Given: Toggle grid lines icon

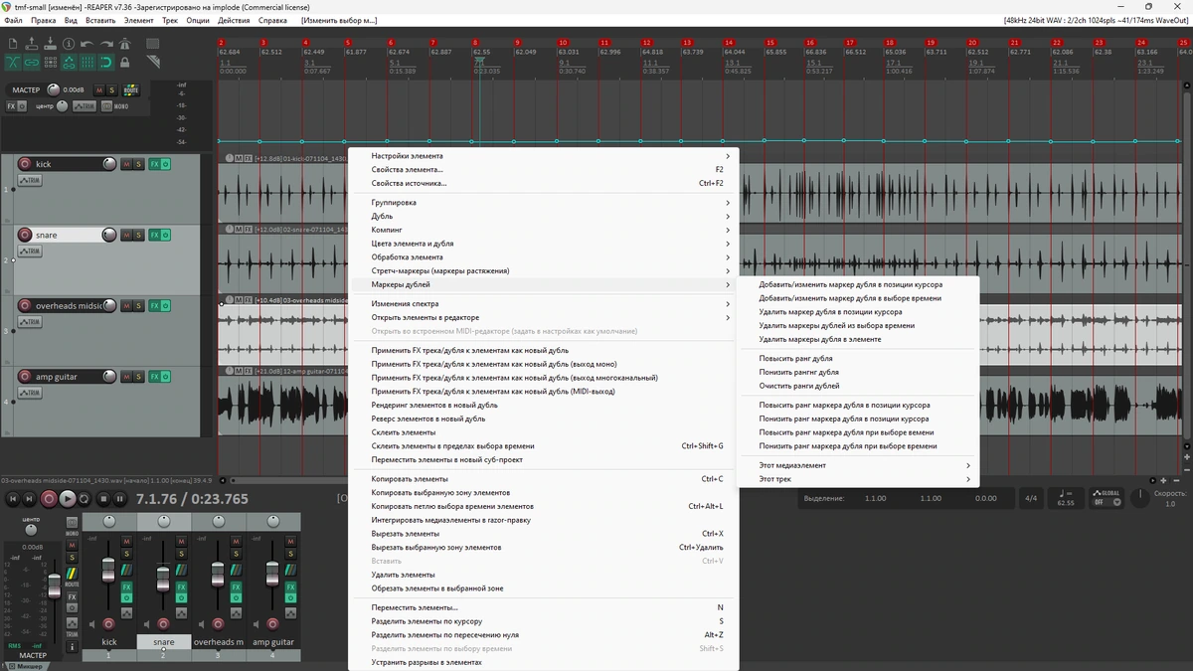Looking at the screenshot, I should point(87,62).
